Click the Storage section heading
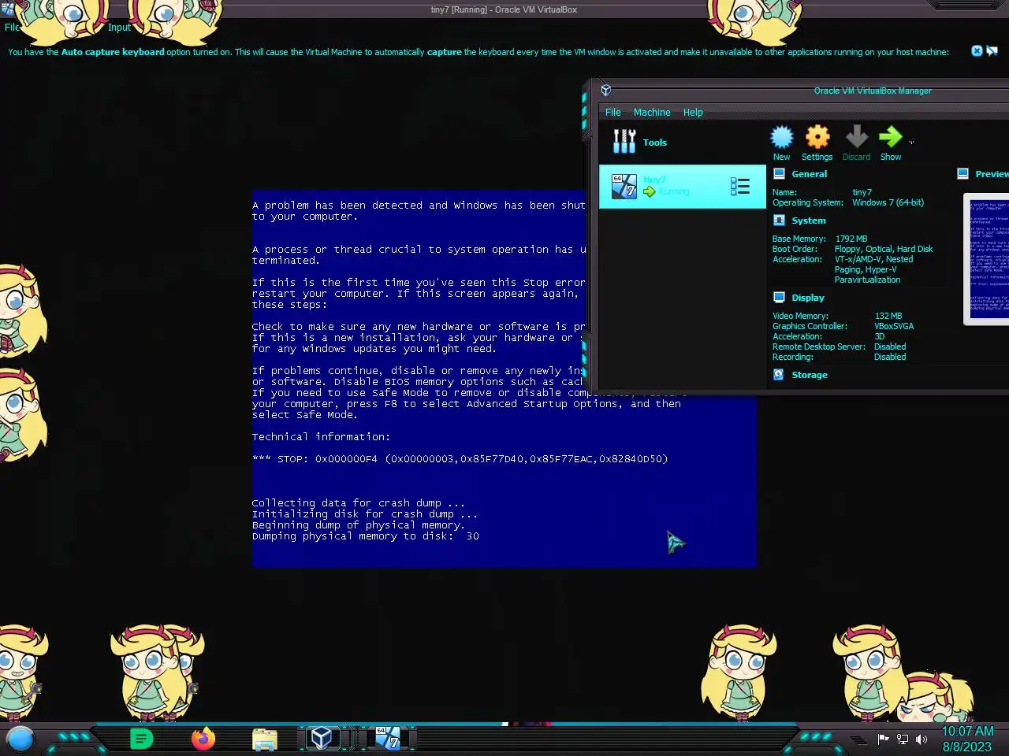This screenshot has width=1009, height=756. [x=810, y=375]
